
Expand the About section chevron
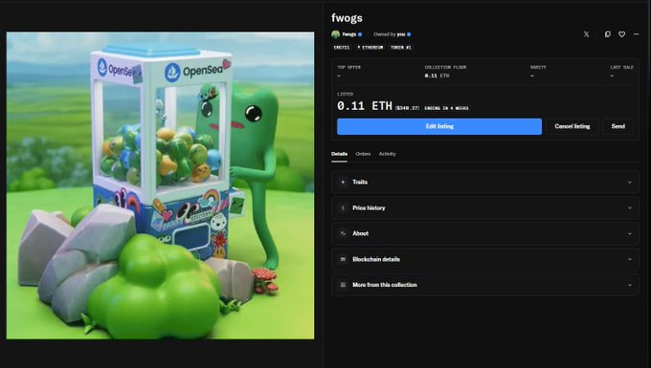point(630,234)
